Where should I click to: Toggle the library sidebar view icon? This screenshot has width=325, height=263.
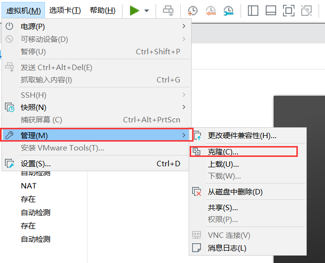253,10
